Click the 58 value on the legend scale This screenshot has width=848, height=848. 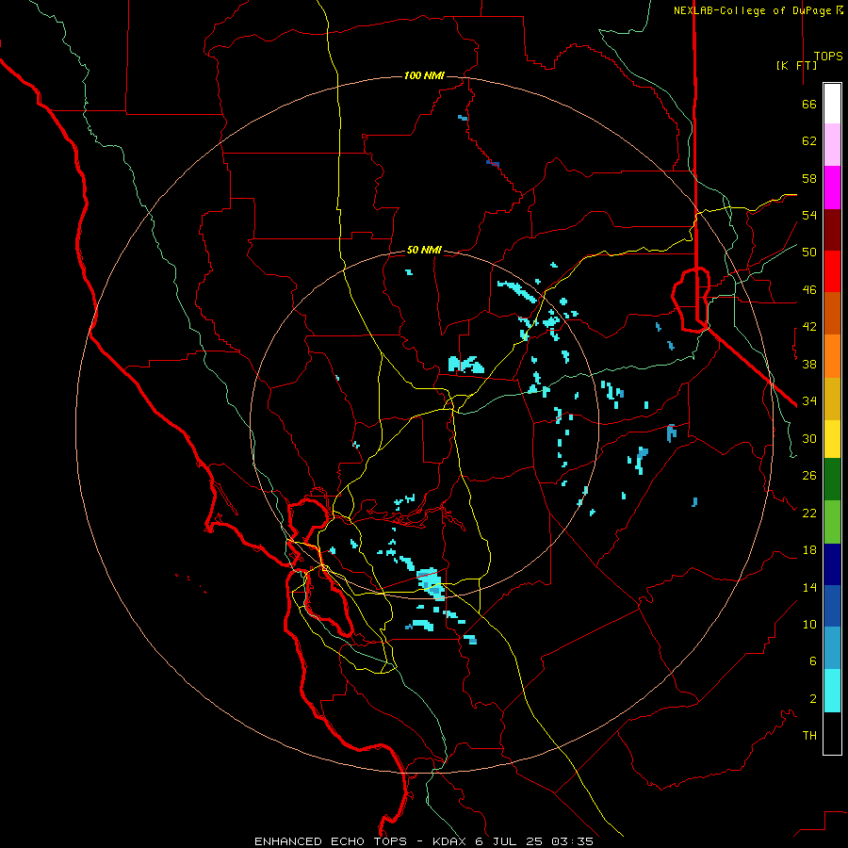tap(809, 178)
